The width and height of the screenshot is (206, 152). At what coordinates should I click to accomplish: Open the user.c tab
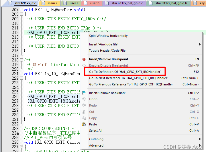coord(71,3)
